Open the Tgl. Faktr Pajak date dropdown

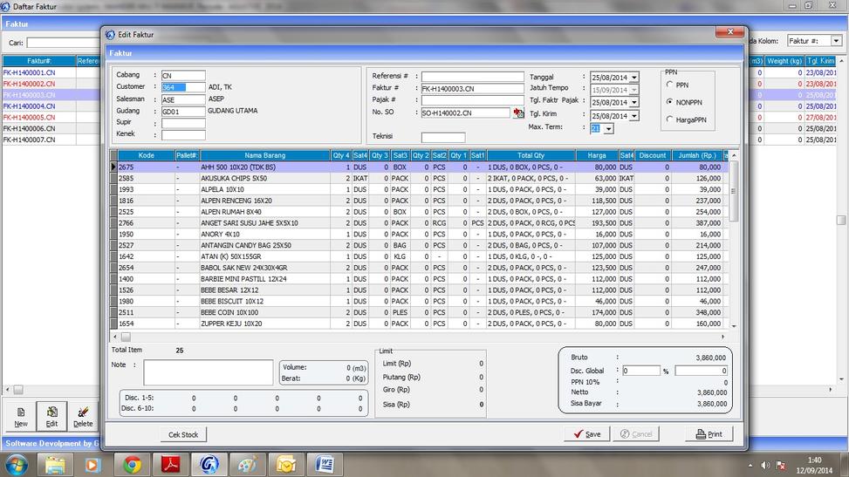click(x=634, y=102)
